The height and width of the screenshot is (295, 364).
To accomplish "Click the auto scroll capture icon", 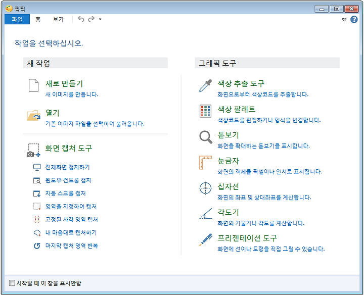I will pyautogui.click(x=37, y=193).
